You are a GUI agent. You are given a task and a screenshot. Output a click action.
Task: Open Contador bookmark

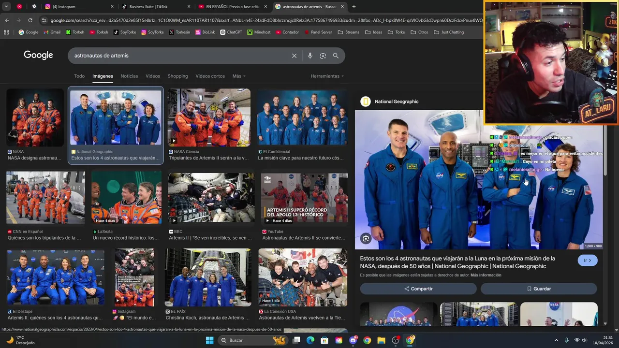point(287,32)
